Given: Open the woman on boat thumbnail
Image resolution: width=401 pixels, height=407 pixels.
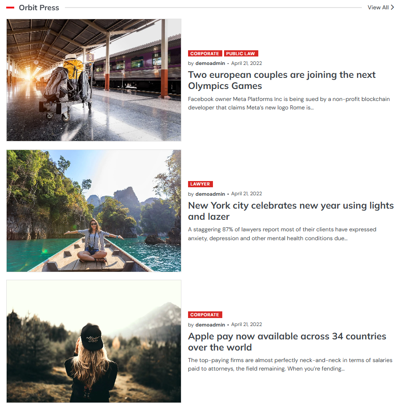Looking at the screenshot, I should click(94, 211).
